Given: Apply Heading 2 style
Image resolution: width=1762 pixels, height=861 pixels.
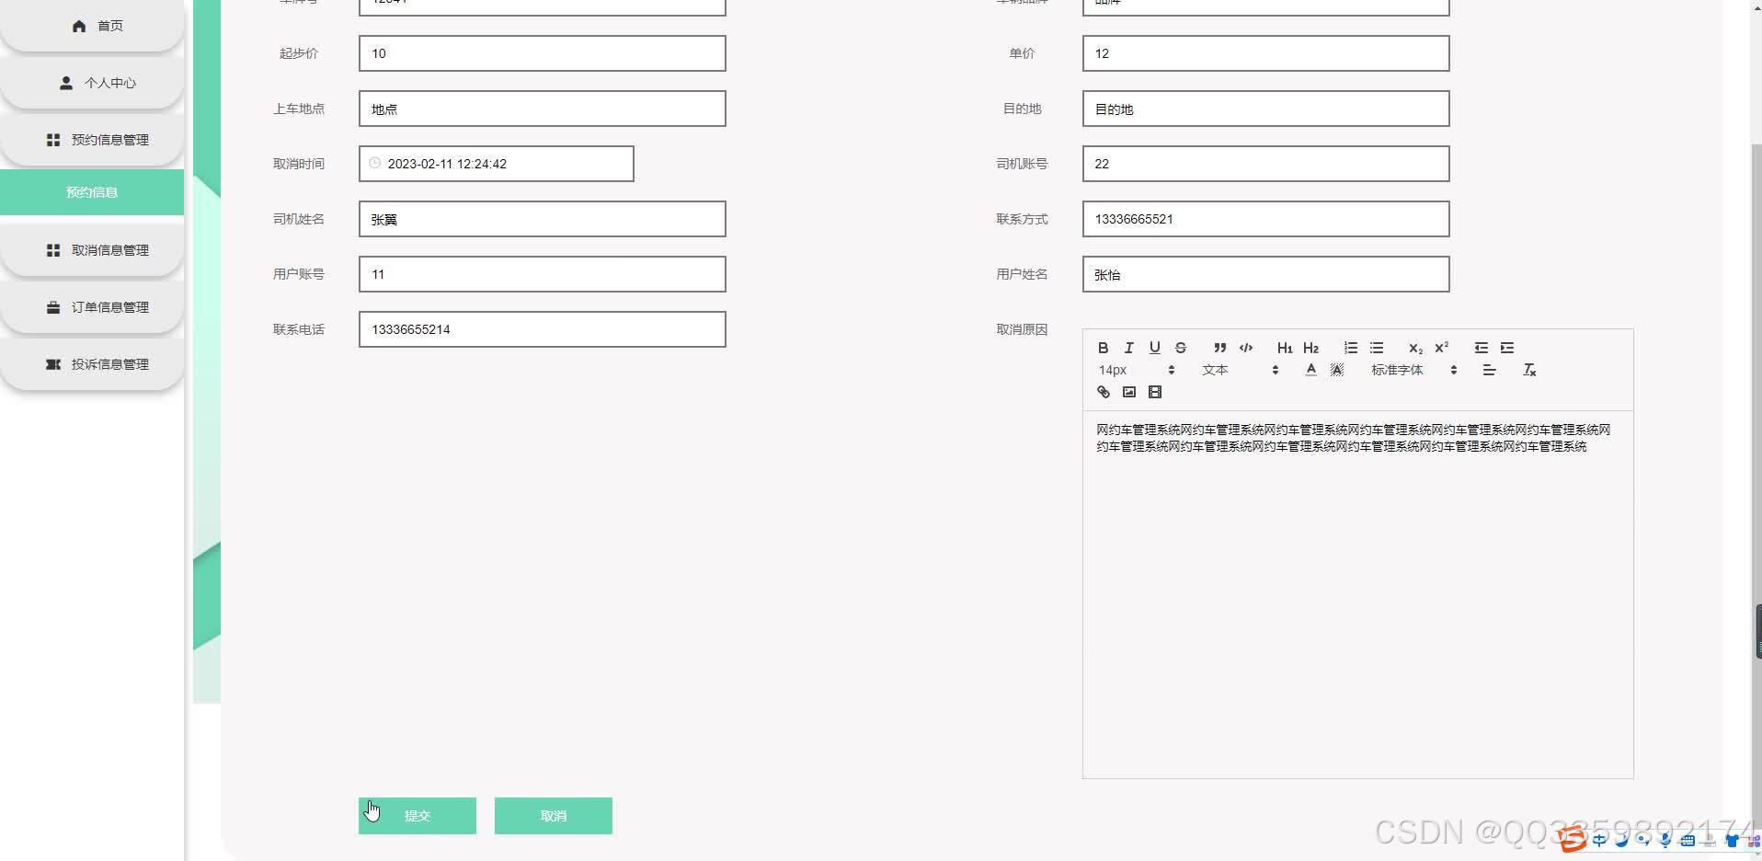Looking at the screenshot, I should (1311, 348).
